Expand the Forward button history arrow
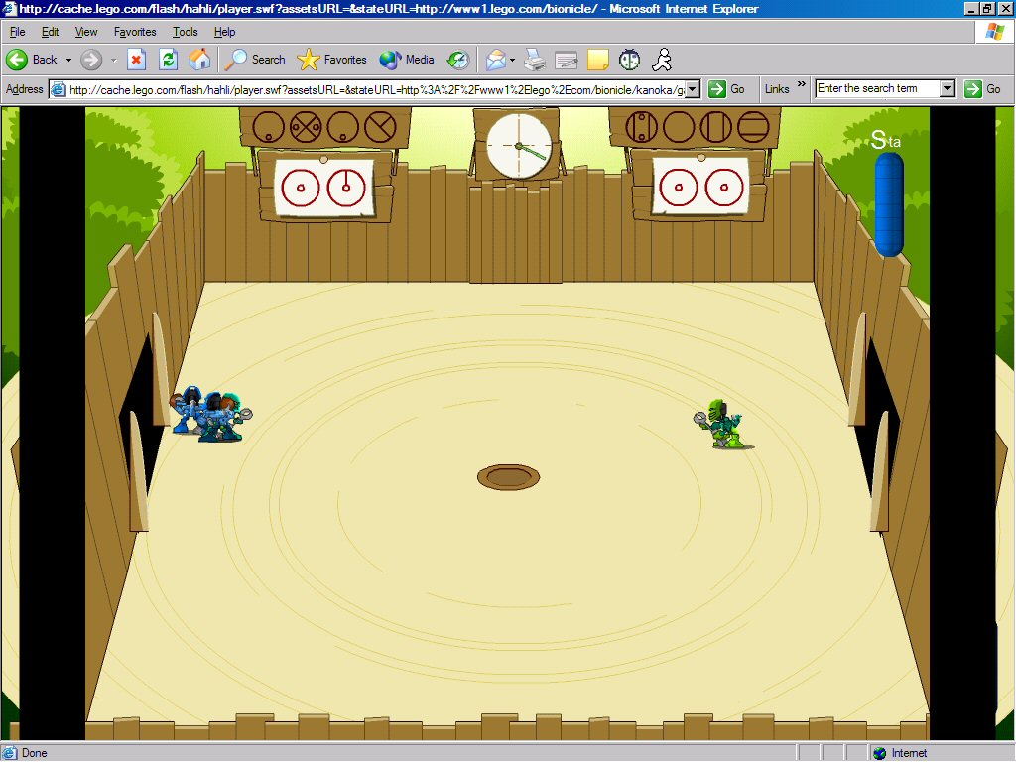This screenshot has height=762, width=1016. coord(113,60)
